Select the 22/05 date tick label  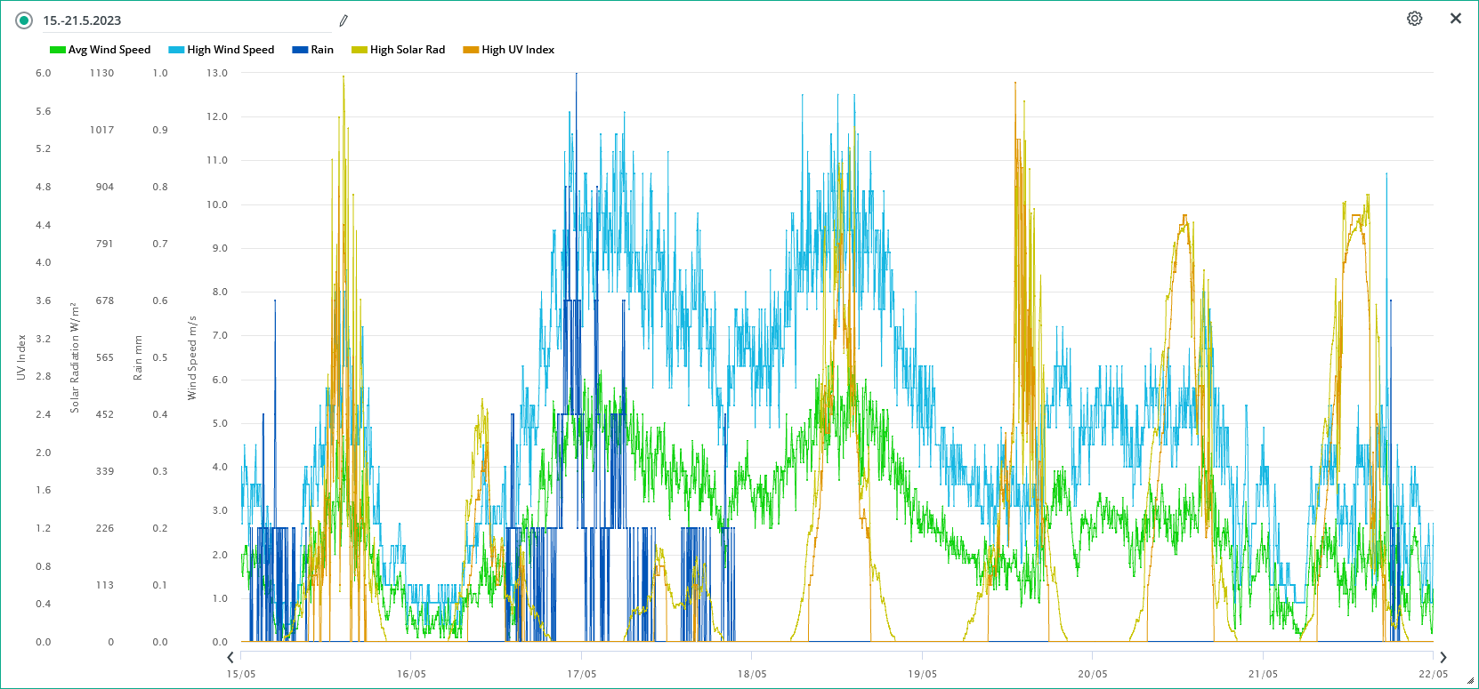pyautogui.click(x=1433, y=674)
